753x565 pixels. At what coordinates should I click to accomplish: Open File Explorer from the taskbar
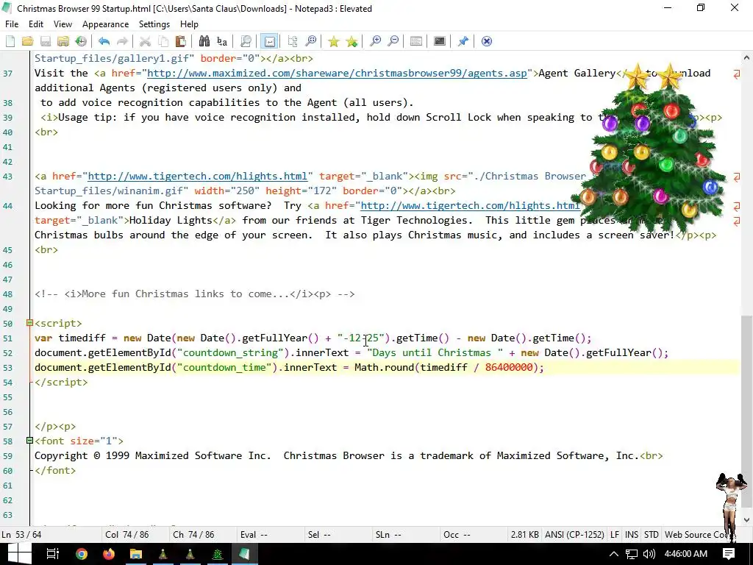136,554
